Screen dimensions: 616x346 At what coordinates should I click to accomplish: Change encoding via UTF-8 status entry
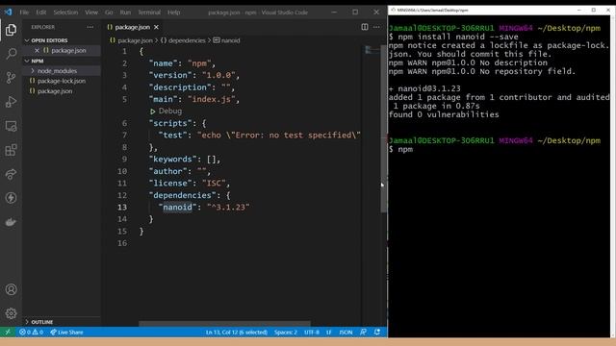(x=312, y=332)
